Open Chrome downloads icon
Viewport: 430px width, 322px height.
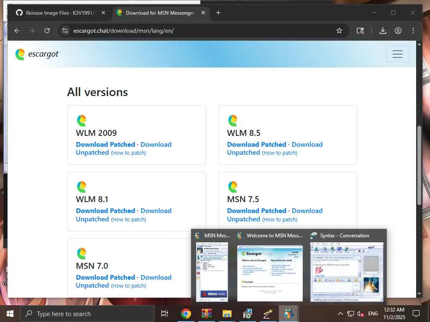point(383,31)
